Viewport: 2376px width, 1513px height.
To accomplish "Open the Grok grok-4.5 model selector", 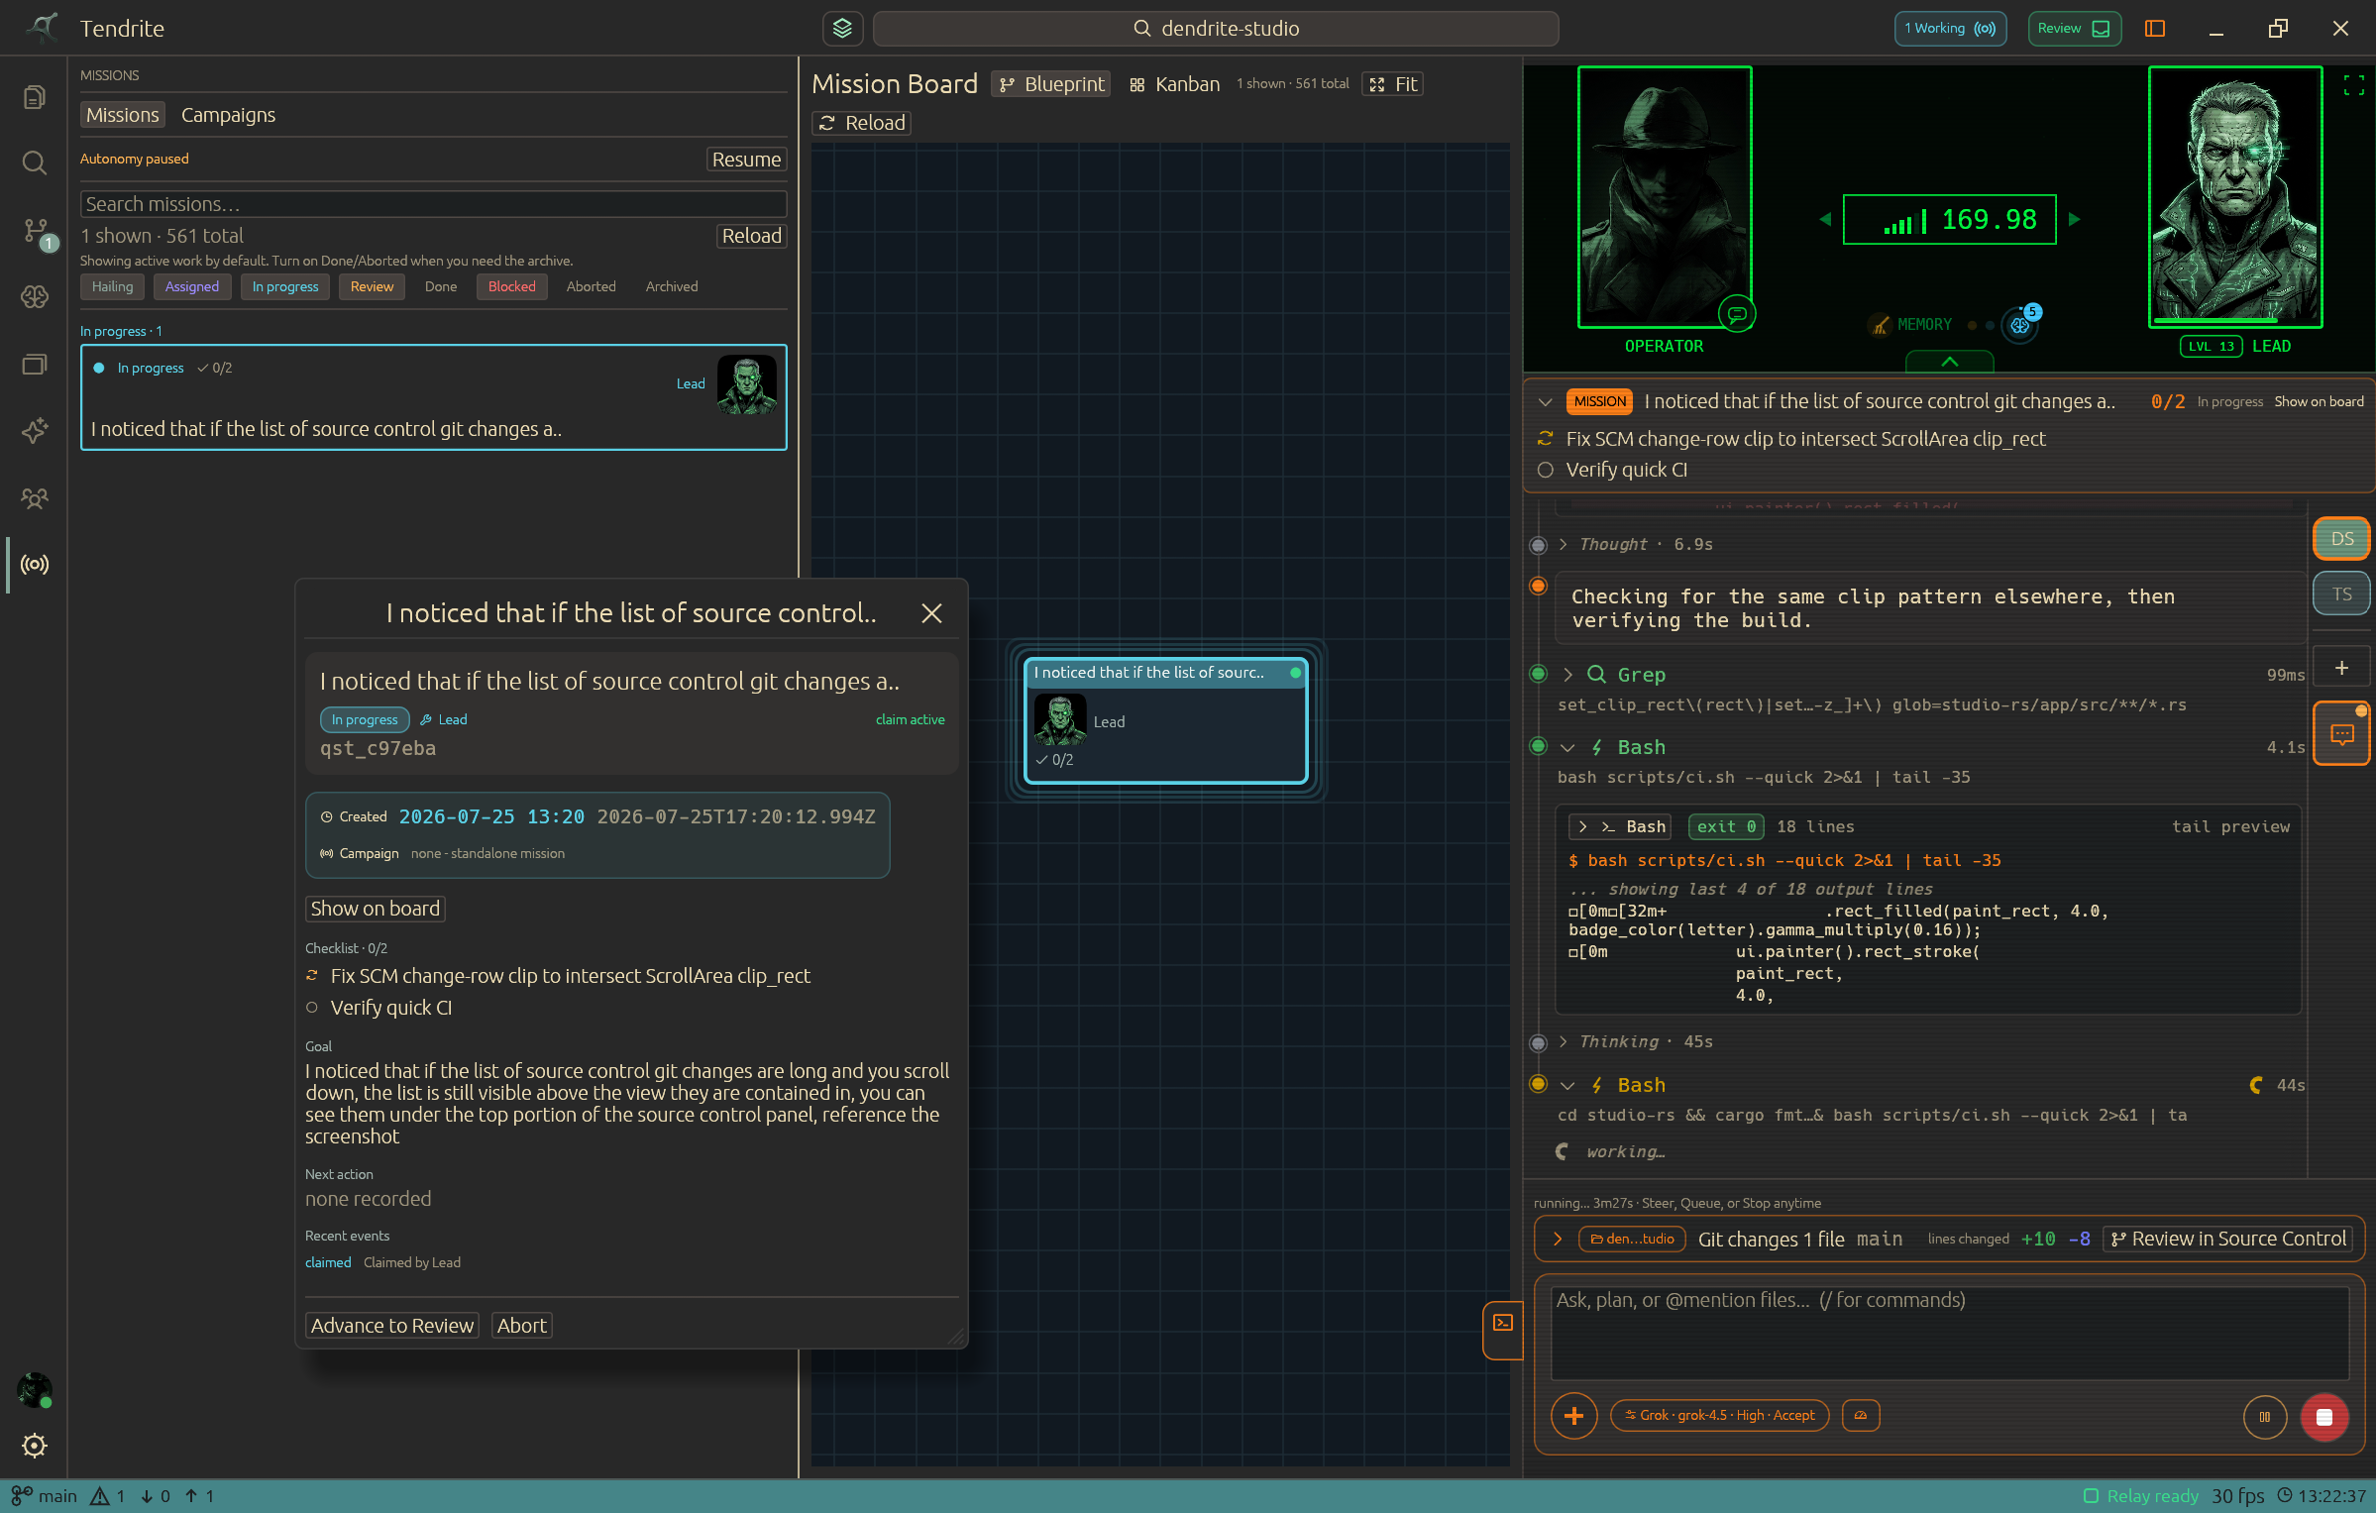I will coord(1720,1415).
